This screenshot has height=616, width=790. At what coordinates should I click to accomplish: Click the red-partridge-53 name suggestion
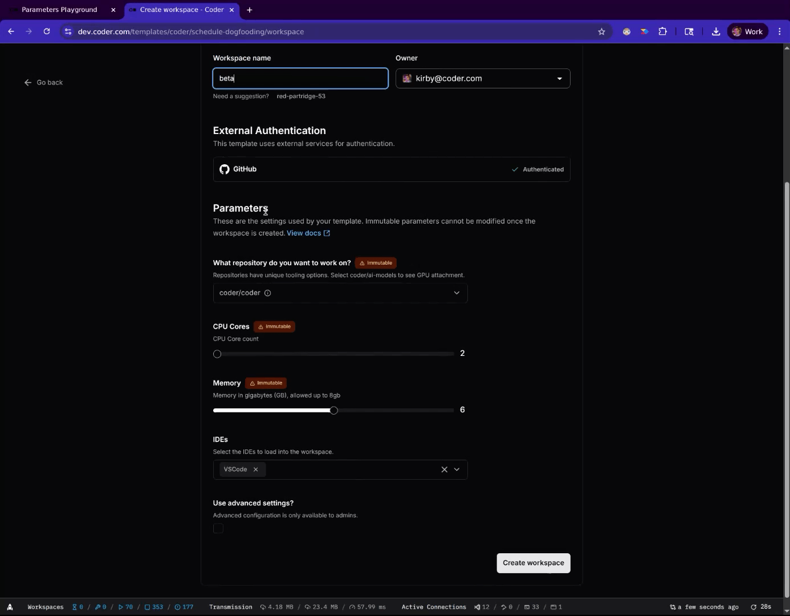click(x=301, y=96)
